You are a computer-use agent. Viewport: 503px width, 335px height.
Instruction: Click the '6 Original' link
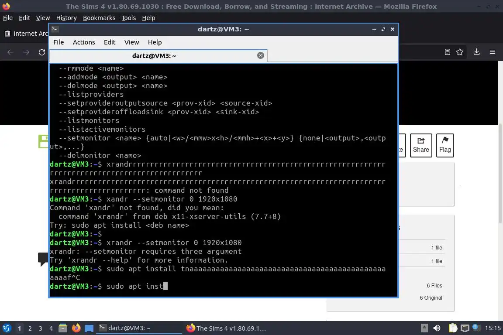coord(431,298)
